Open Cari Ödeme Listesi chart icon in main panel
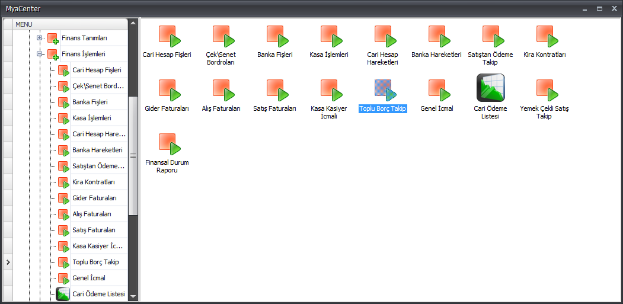The image size is (623, 304). (491, 88)
